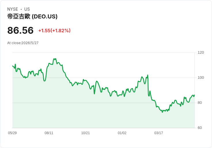Select the 05/29 date axis label
Screen dimensions: 212x148
click(x=12, y=133)
